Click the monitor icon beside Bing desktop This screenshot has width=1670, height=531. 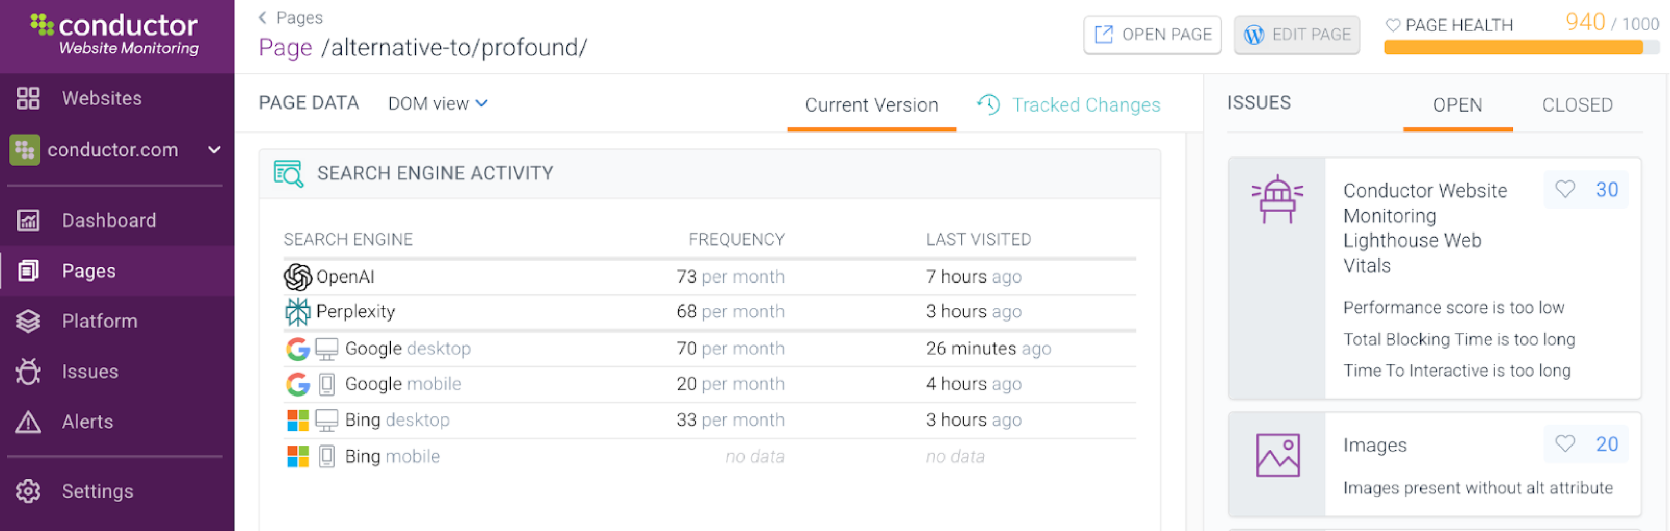coord(327,420)
